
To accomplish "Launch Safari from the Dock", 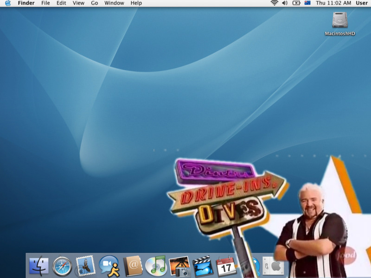I will [62, 266].
